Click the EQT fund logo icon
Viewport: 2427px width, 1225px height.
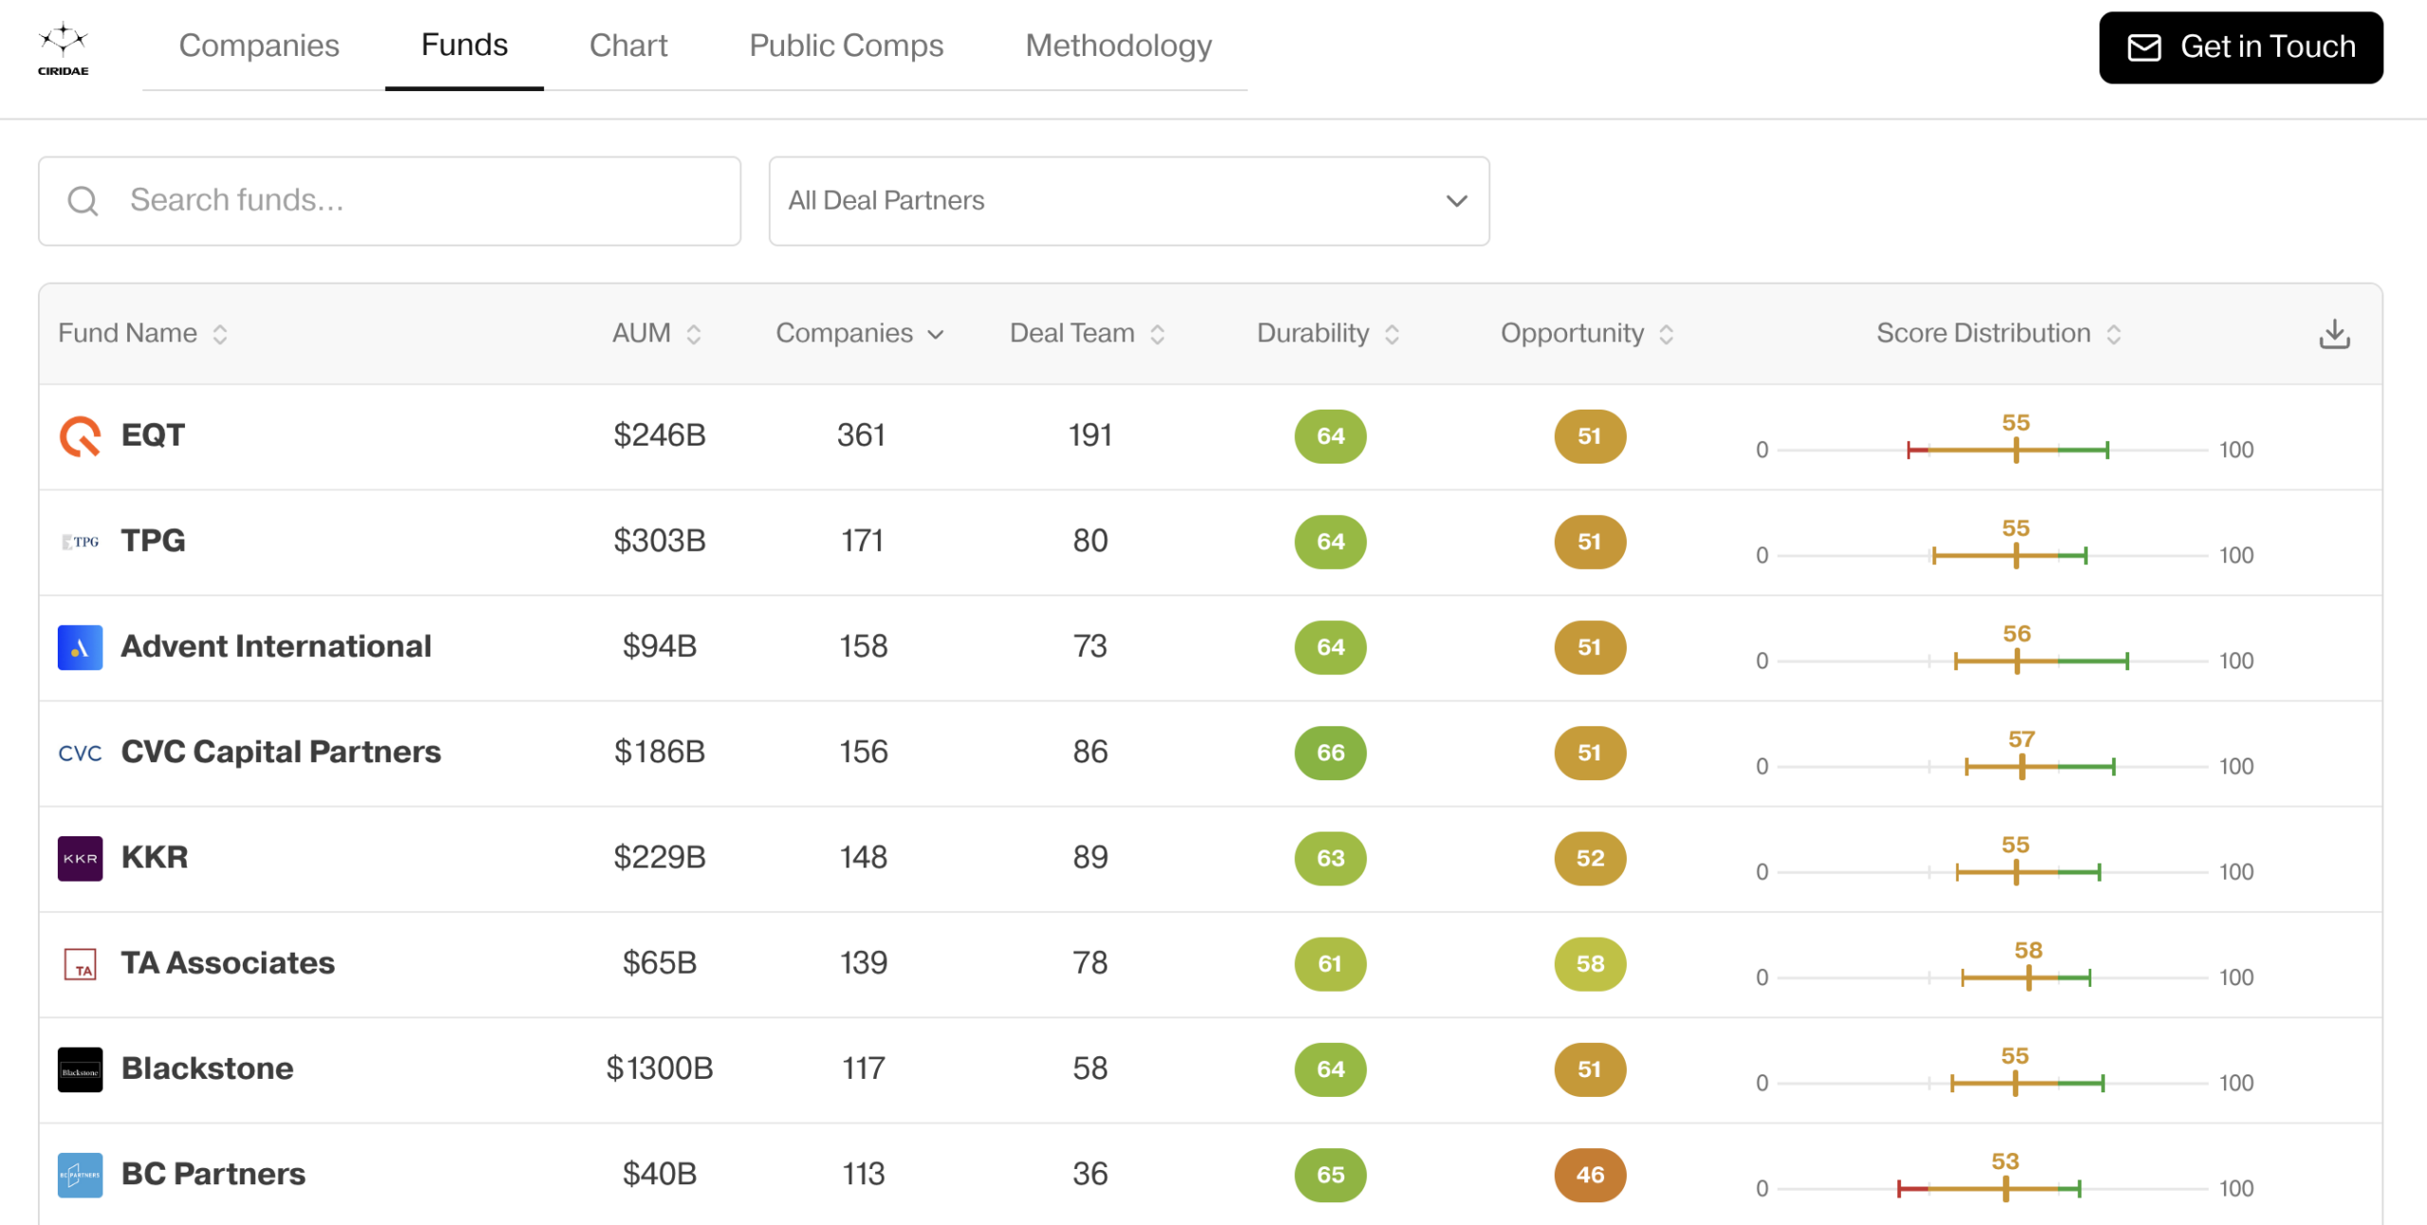[80, 436]
